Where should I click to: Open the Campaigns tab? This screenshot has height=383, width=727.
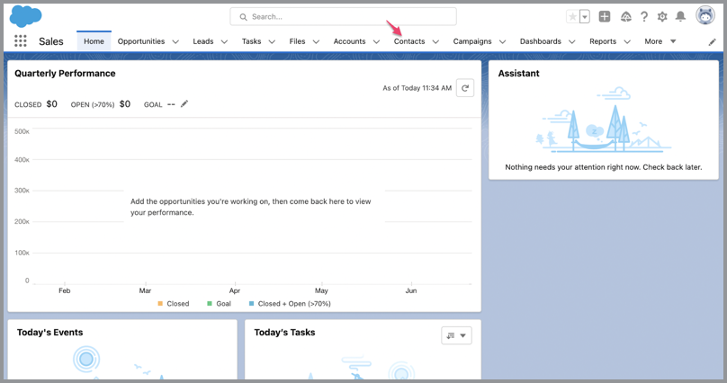tap(472, 41)
